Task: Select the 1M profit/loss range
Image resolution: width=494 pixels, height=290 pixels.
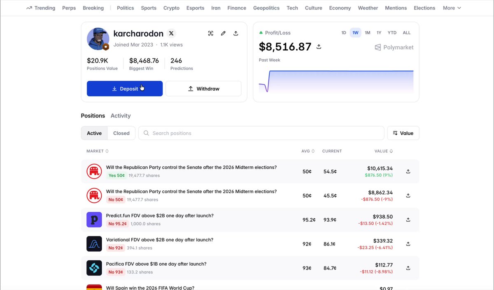Action: click(368, 33)
